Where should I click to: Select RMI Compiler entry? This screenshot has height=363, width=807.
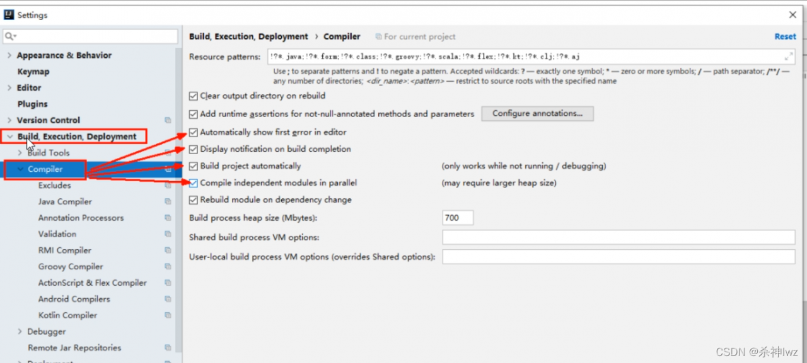[x=64, y=250]
